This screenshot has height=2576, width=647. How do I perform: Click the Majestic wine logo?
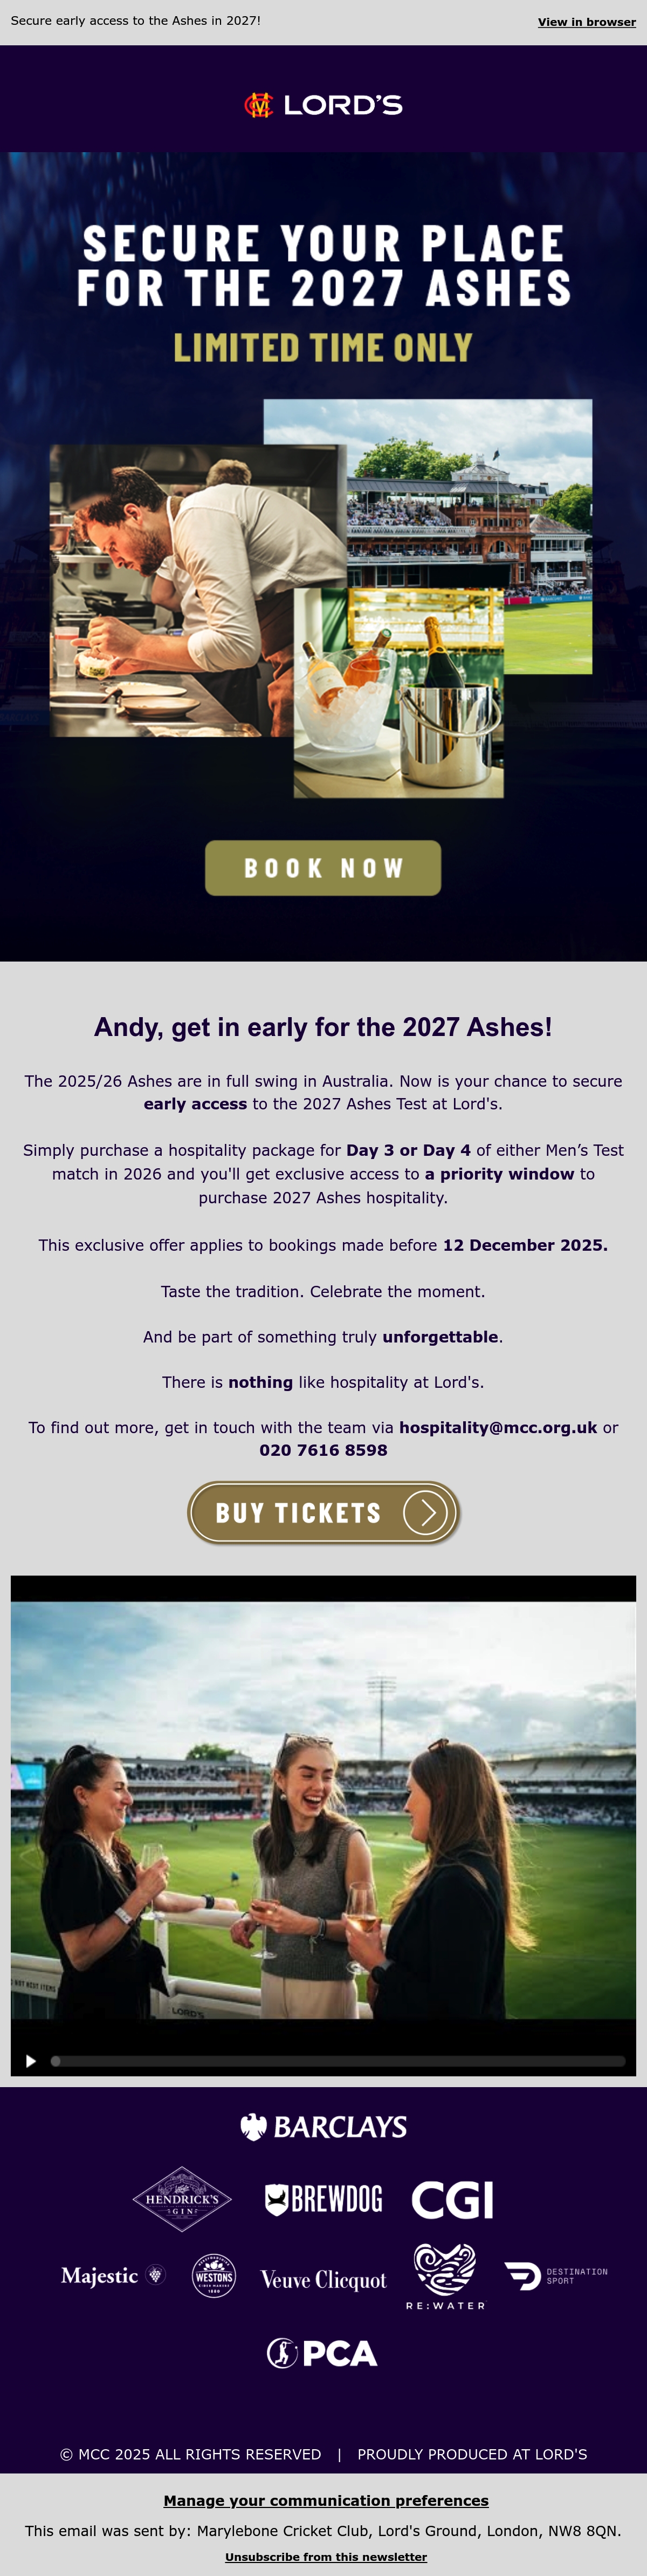[x=113, y=2276]
